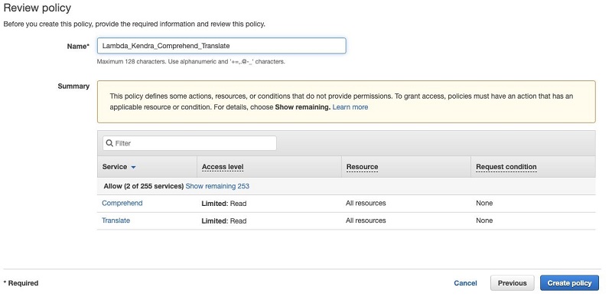Click All resources in the Comprehend row
Image resolution: width=612 pixels, height=297 pixels.
click(x=366, y=203)
